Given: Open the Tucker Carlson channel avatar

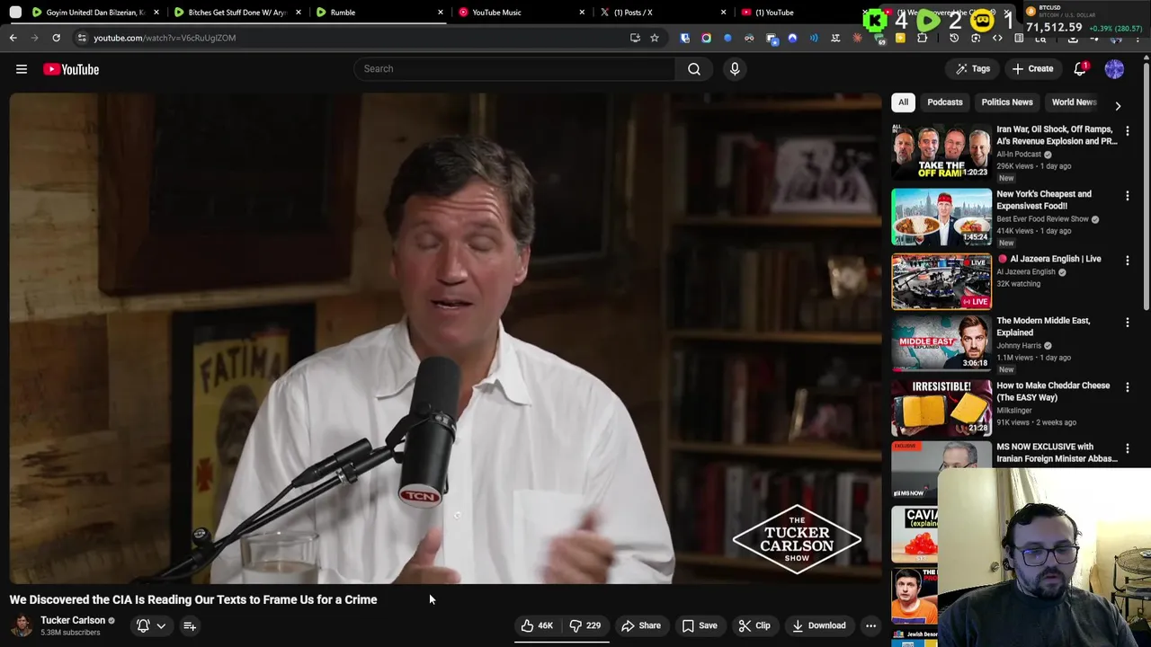Looking at the screenshot, I should coord(22,625).
